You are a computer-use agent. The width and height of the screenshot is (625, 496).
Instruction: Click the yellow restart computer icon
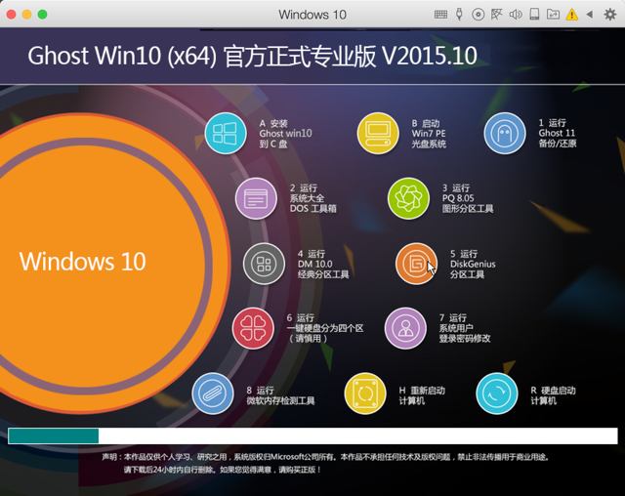[364, 393]
